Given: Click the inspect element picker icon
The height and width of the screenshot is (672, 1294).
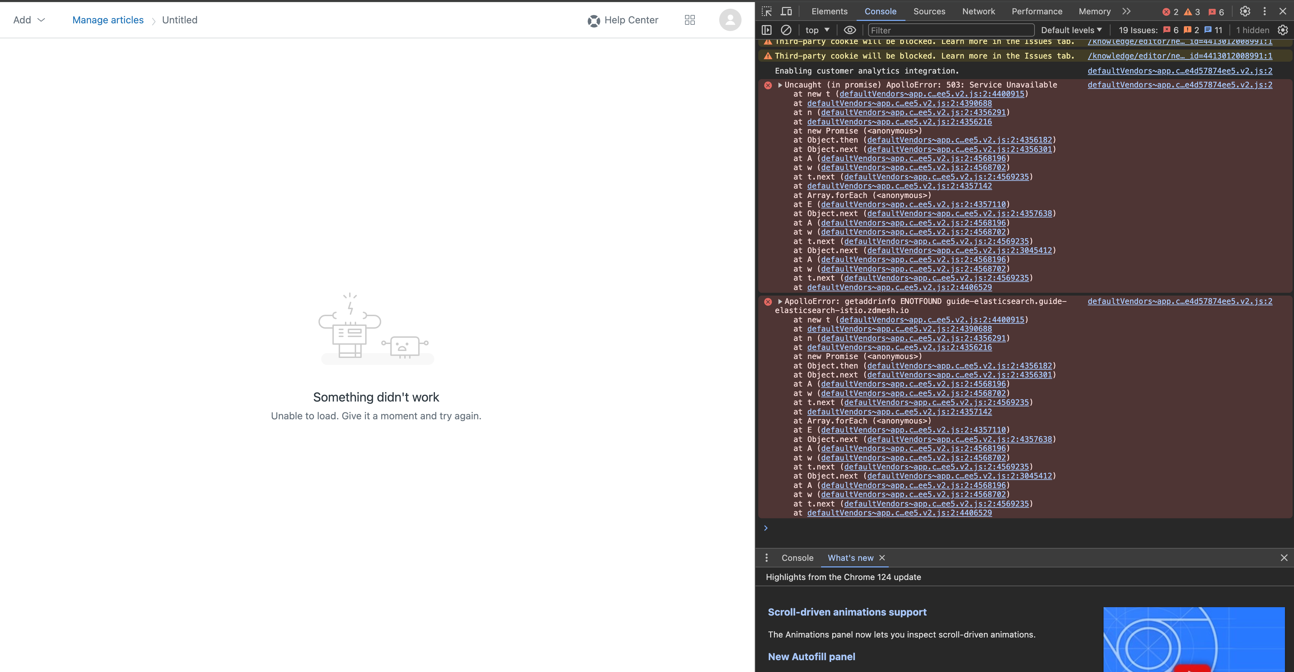Looking at the screenshot, I should coord(767,11).
